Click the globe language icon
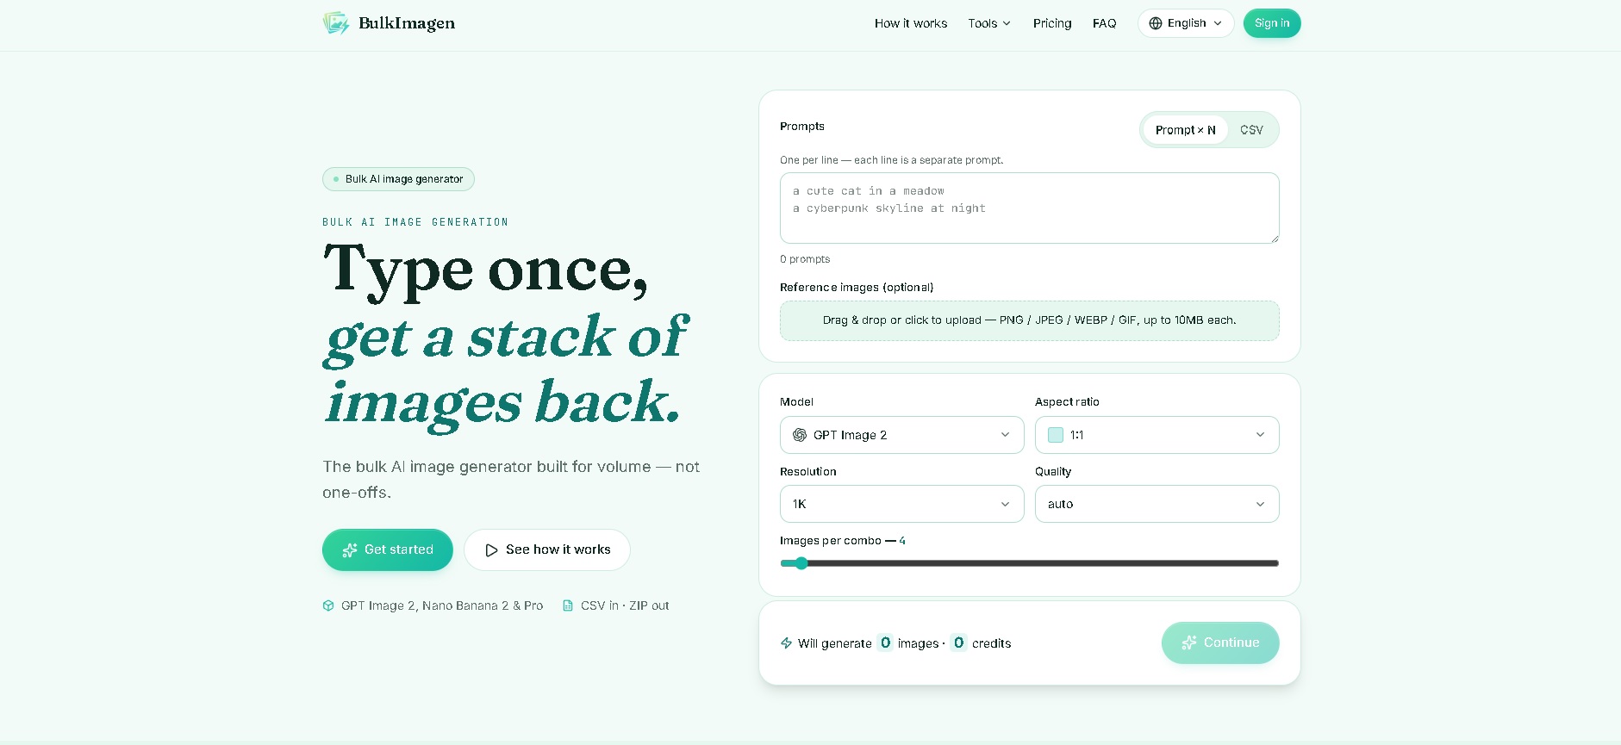The width and height of the screenshot is (1621, 745). point(1156,23)
